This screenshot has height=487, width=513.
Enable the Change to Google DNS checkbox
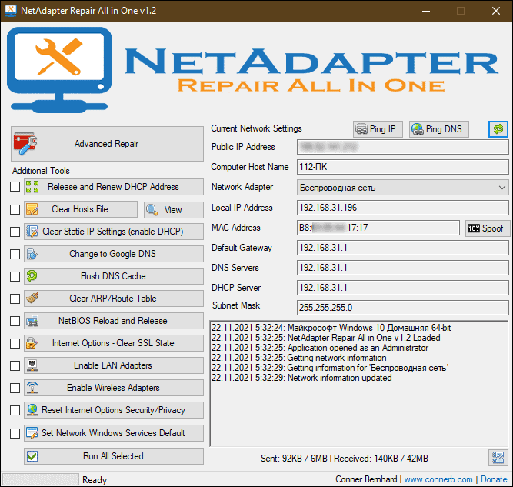15,254
